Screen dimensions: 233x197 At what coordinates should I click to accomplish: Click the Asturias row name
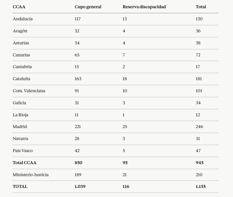tap(21, 43)
